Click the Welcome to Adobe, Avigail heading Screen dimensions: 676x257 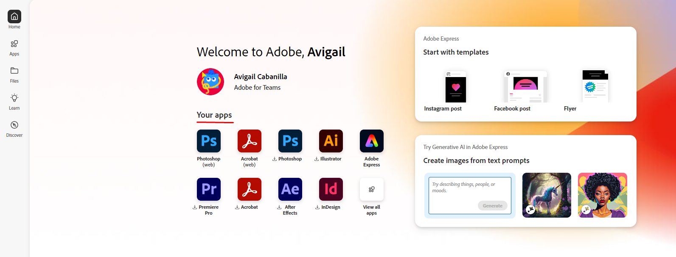(x=271, y=52)
